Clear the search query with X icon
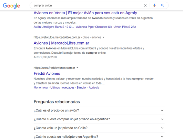Image resolution: width=183 pixels, height=140 pixels. [x=145, y=5]
